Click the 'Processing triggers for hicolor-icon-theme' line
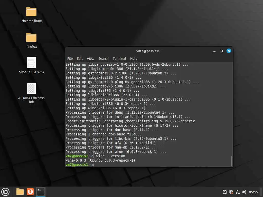263x197 pixels. pyautogui.click(x=122, y=125)
